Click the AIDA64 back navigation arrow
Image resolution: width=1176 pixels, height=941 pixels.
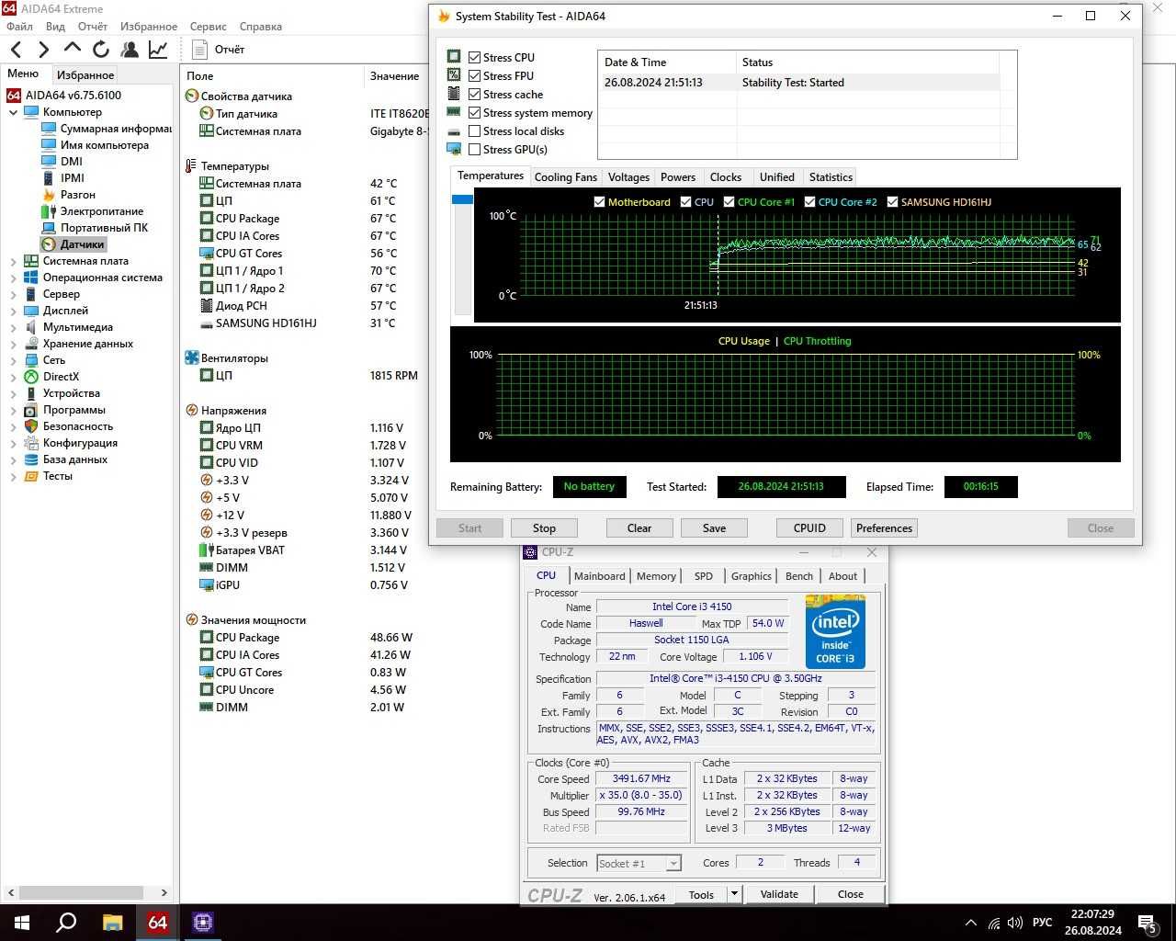[16, 50]
